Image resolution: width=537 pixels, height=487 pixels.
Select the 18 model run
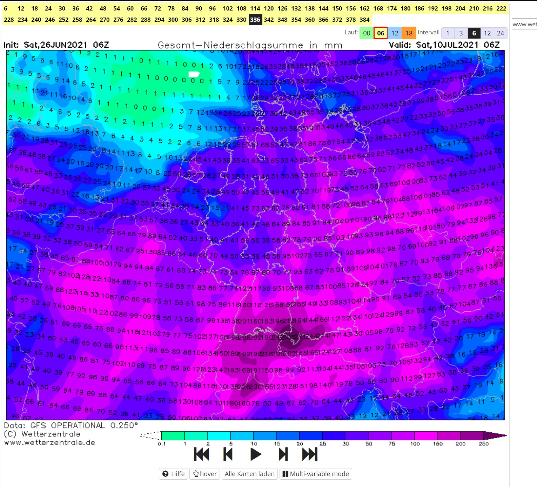click(409, 33)
